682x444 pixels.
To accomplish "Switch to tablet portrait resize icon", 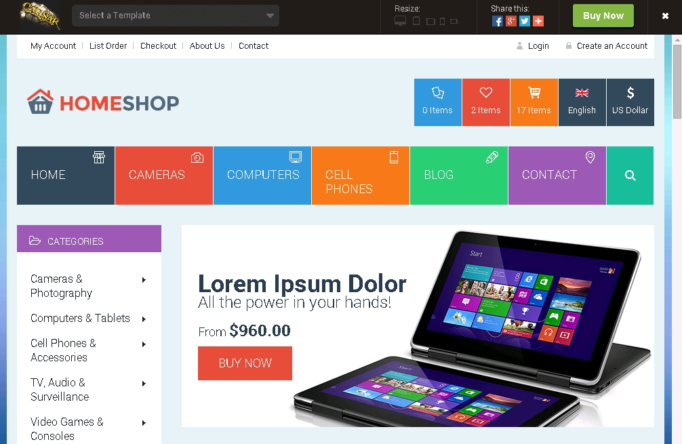I will (x=416, y=21).
